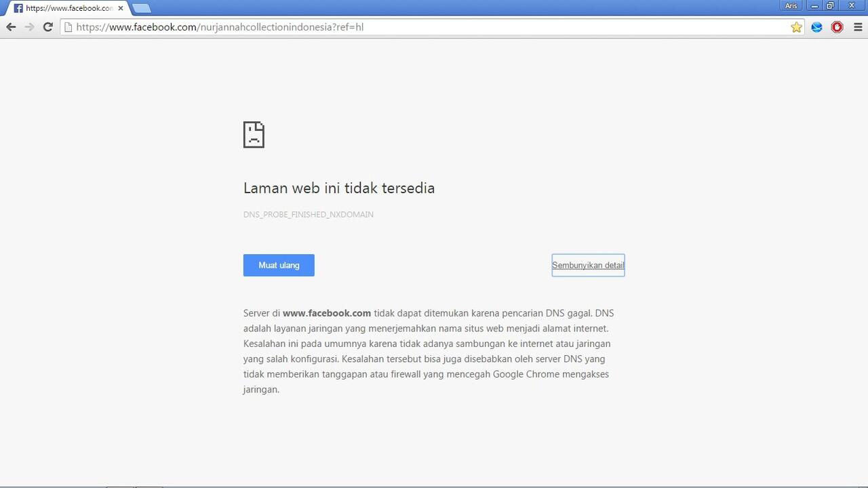Click the Laman web ini tidak tersedia heading
Viewport: 868px width, 488px height.
tap(339, 188)
